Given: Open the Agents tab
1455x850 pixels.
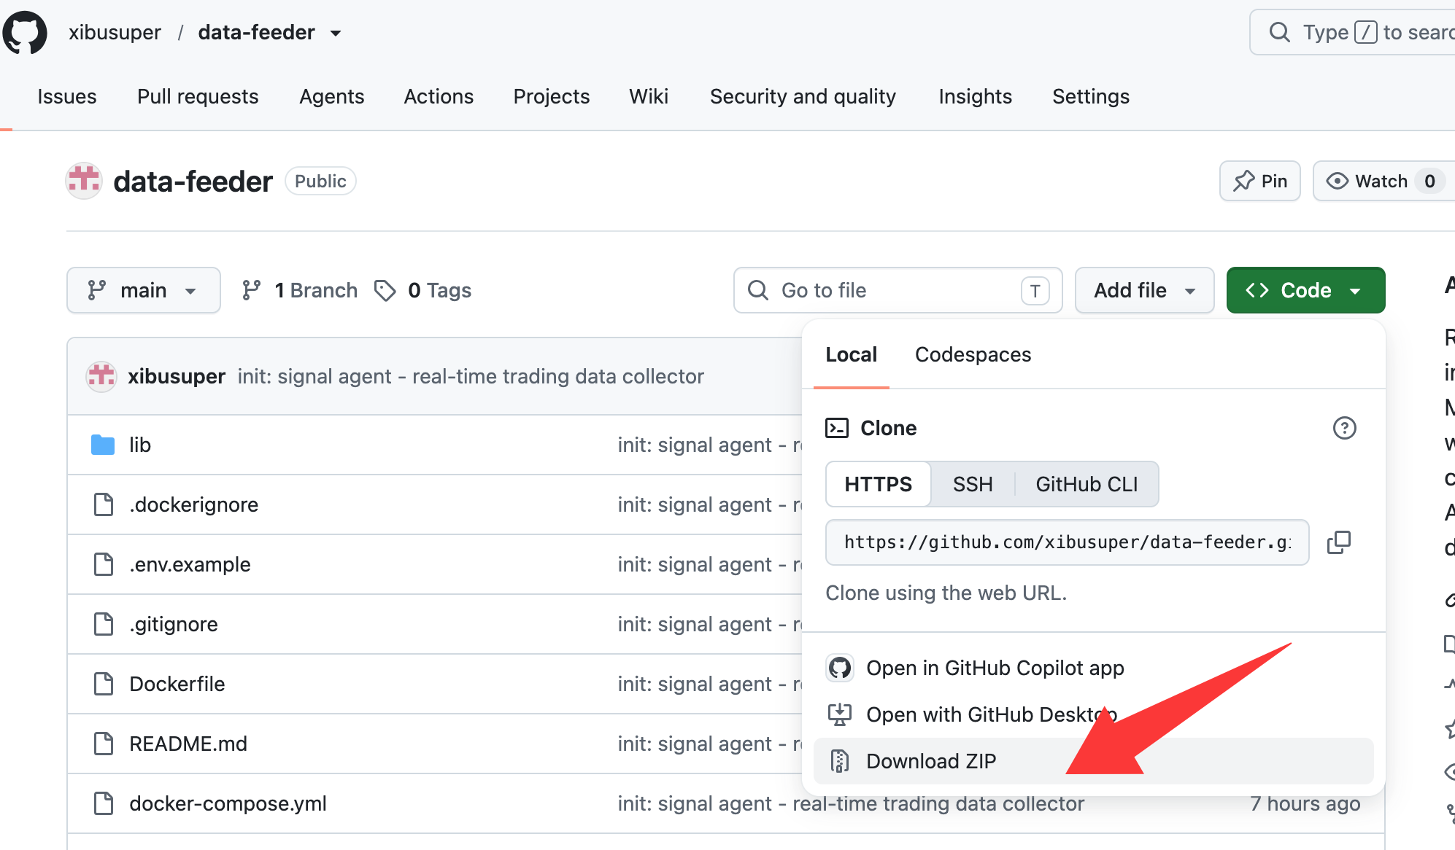Looking at the screenshot, I should 331,96.
